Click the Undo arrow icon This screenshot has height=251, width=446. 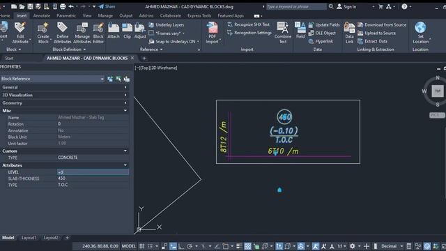71,6
